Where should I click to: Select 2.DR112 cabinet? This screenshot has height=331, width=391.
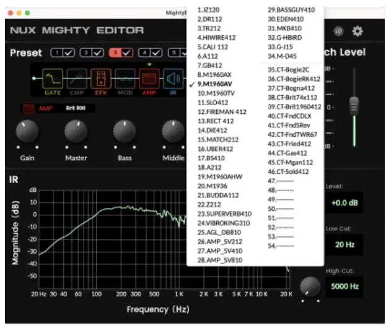(209, 19)
